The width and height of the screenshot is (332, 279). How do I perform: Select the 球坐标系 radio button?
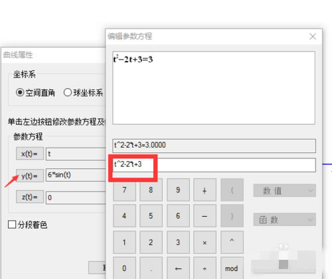[x=83, y=93]
